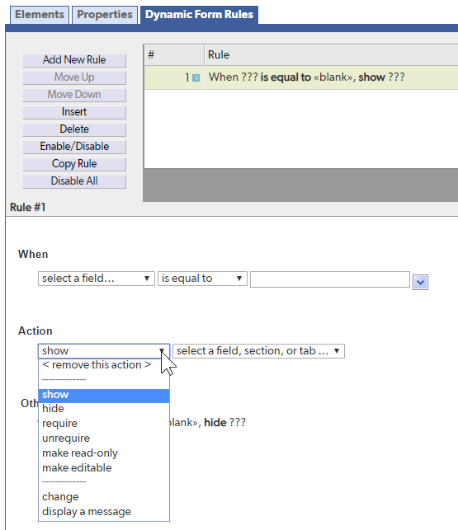Click the Insert button
Viewport: 458px width, 530px height.
pos(74,112)
